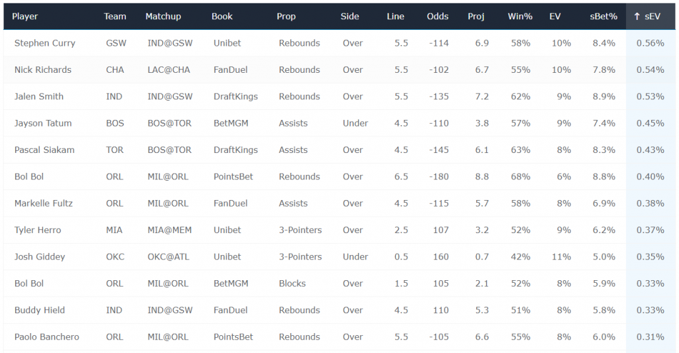Sort by the Odds column header
The width and height of the screenshot is (679, 353).
[x=438, y=17]
